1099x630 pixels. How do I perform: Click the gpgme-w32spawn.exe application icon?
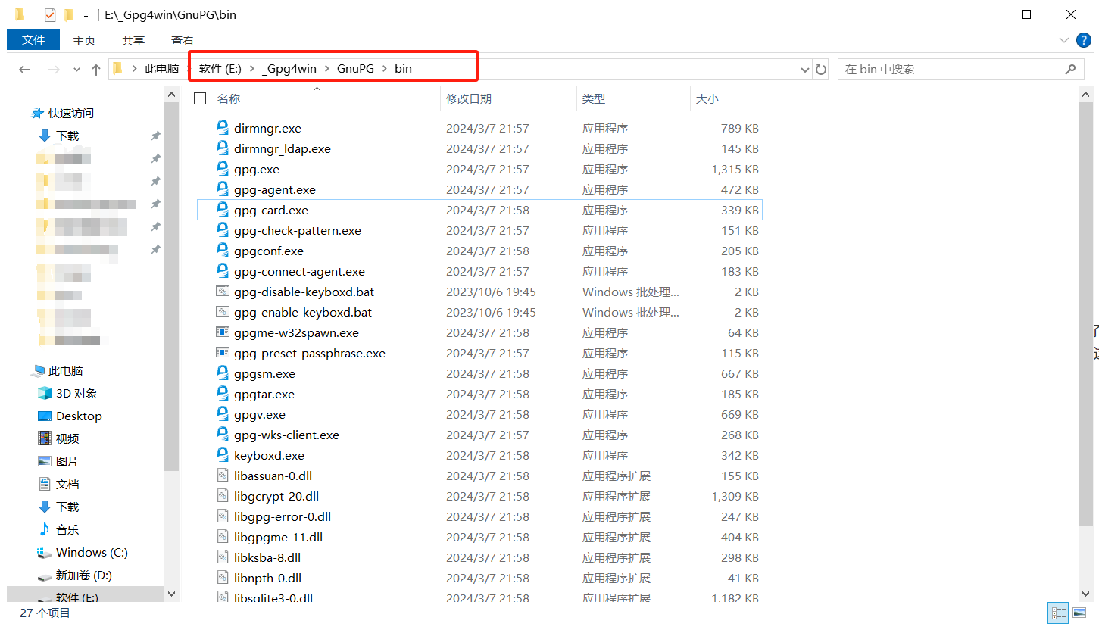click(x=223, y=332)
